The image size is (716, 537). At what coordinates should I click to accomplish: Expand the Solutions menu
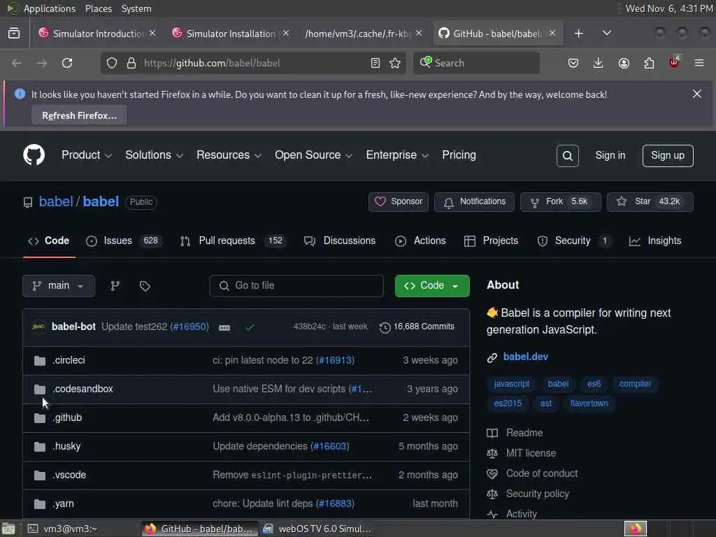[155, 155]
